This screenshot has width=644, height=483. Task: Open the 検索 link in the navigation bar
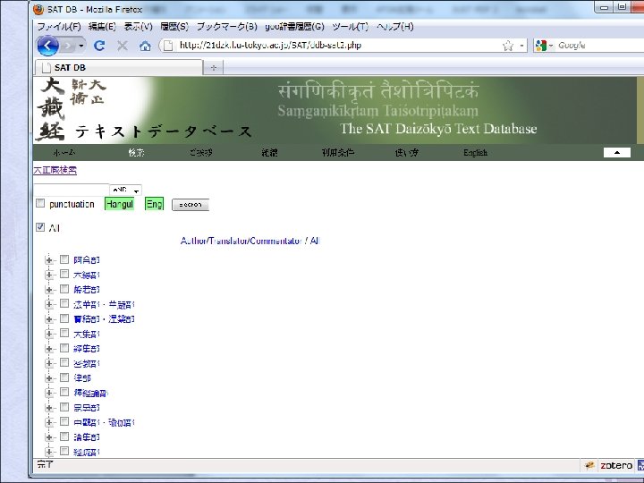coord(136,152)
